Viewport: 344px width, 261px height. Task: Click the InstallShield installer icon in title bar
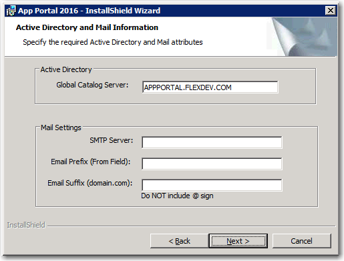[11, 11]
